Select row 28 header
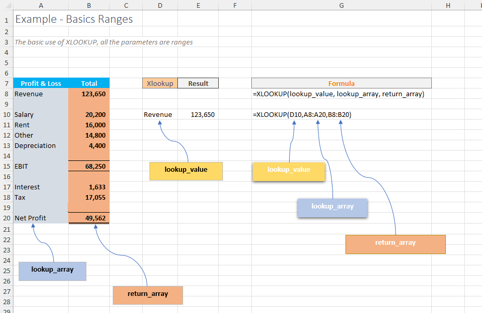The height and width of the screenshot is (313, 482). pos(6,302)
